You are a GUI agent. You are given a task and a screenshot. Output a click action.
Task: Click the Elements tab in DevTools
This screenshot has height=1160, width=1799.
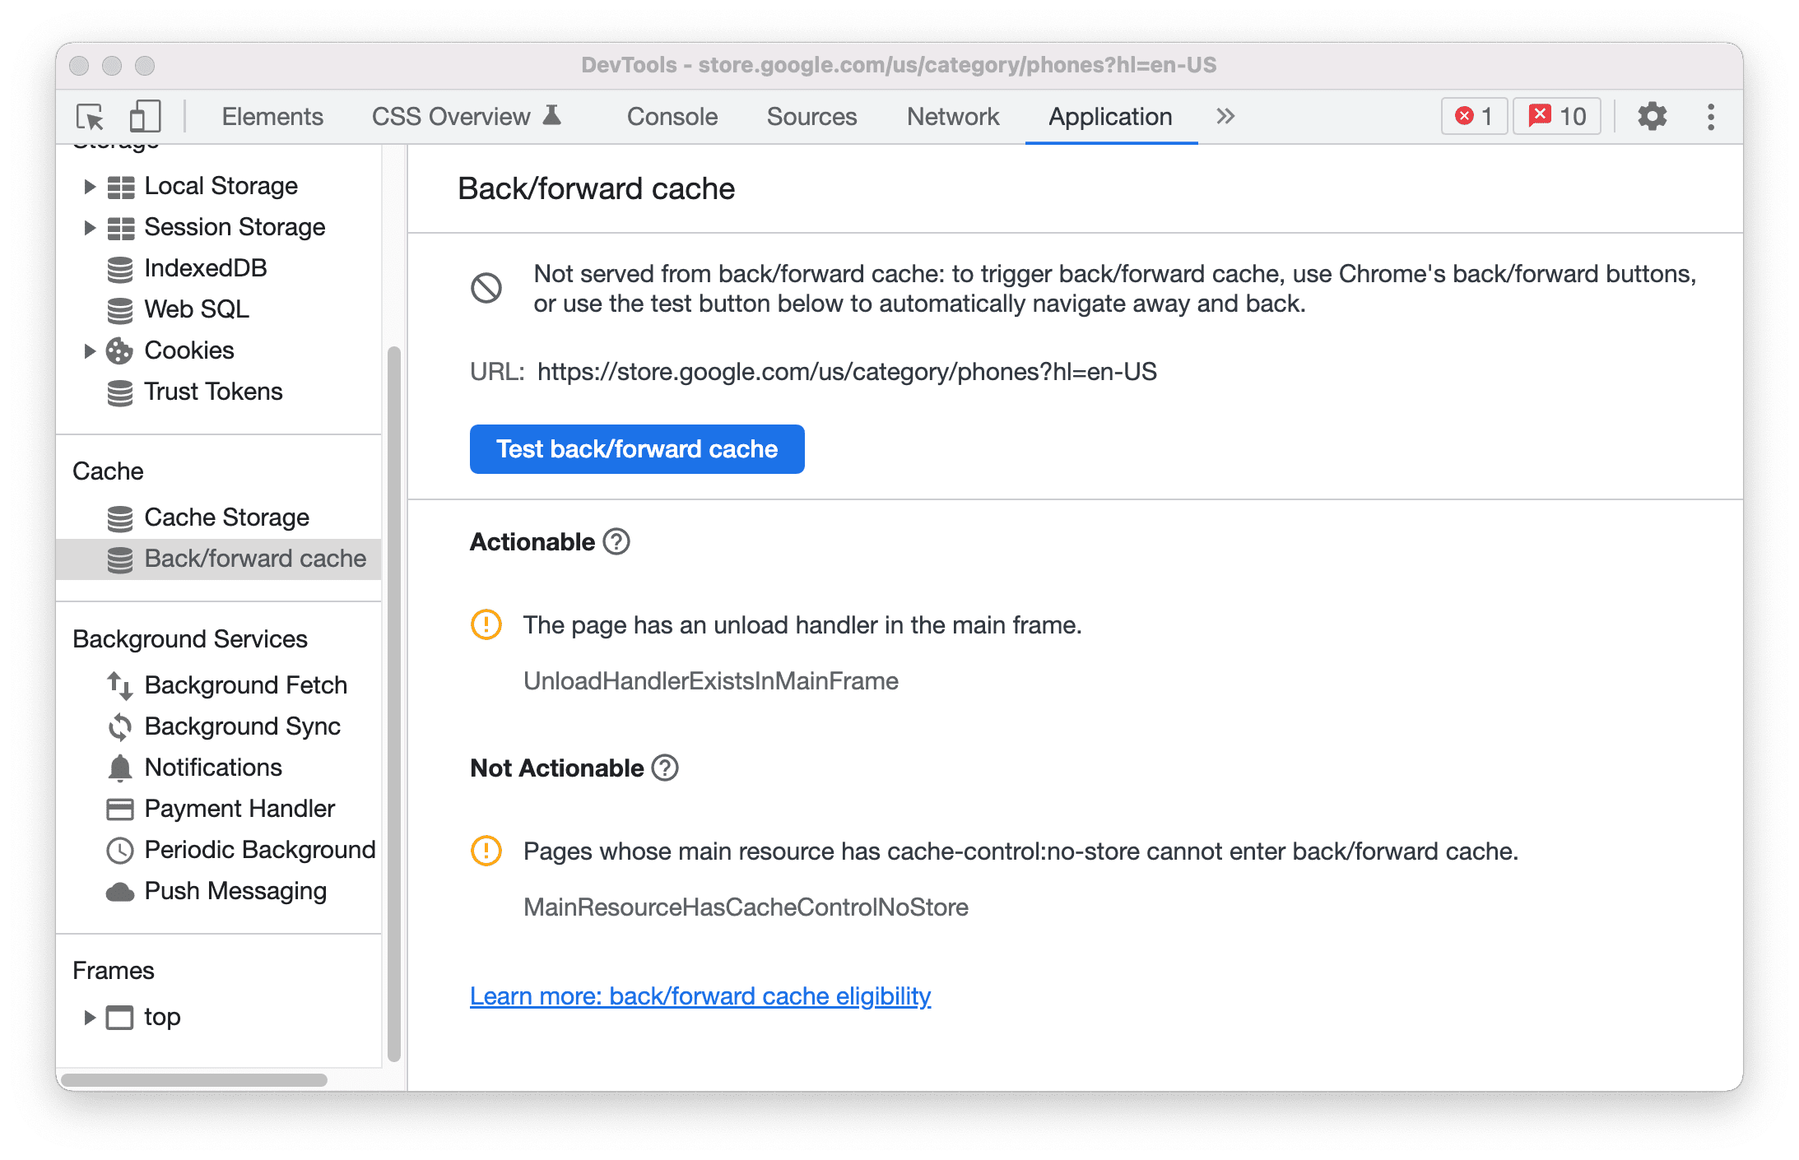coord(272,117)
